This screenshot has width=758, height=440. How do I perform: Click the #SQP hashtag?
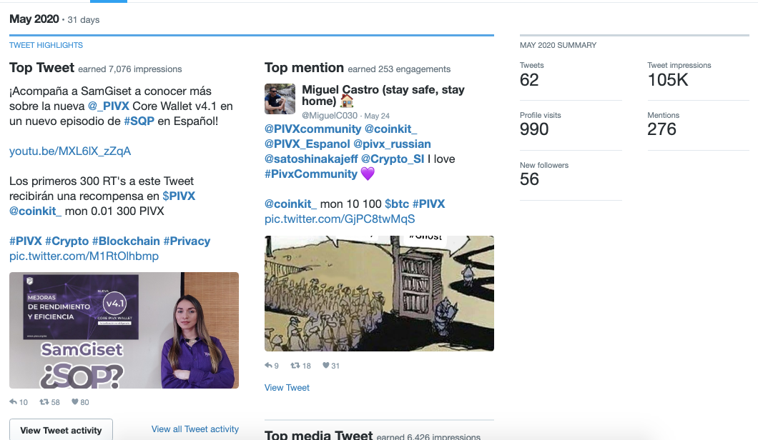(x=139, y=121)
